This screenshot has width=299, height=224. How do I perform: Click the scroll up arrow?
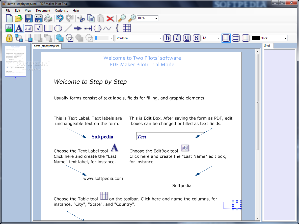258,51
